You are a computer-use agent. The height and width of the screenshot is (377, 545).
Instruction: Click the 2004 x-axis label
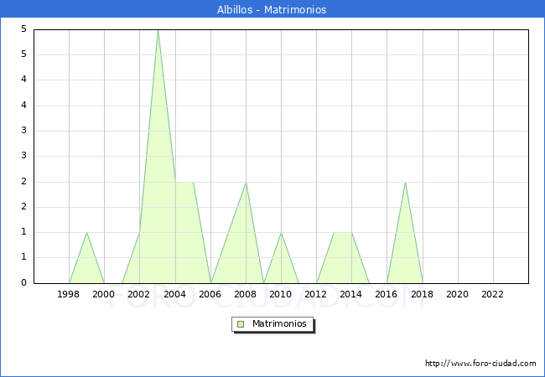click(x=175, y=294)
